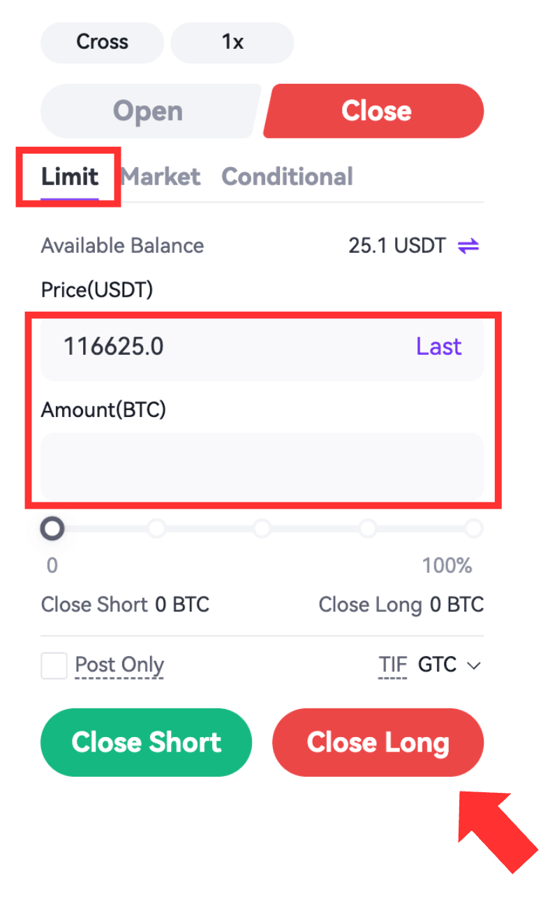The height and width of the screenshot is (897, 557).
Task: Click the balance transfer arrows icon
Action: pyautogui.click(x=468, y=246)
